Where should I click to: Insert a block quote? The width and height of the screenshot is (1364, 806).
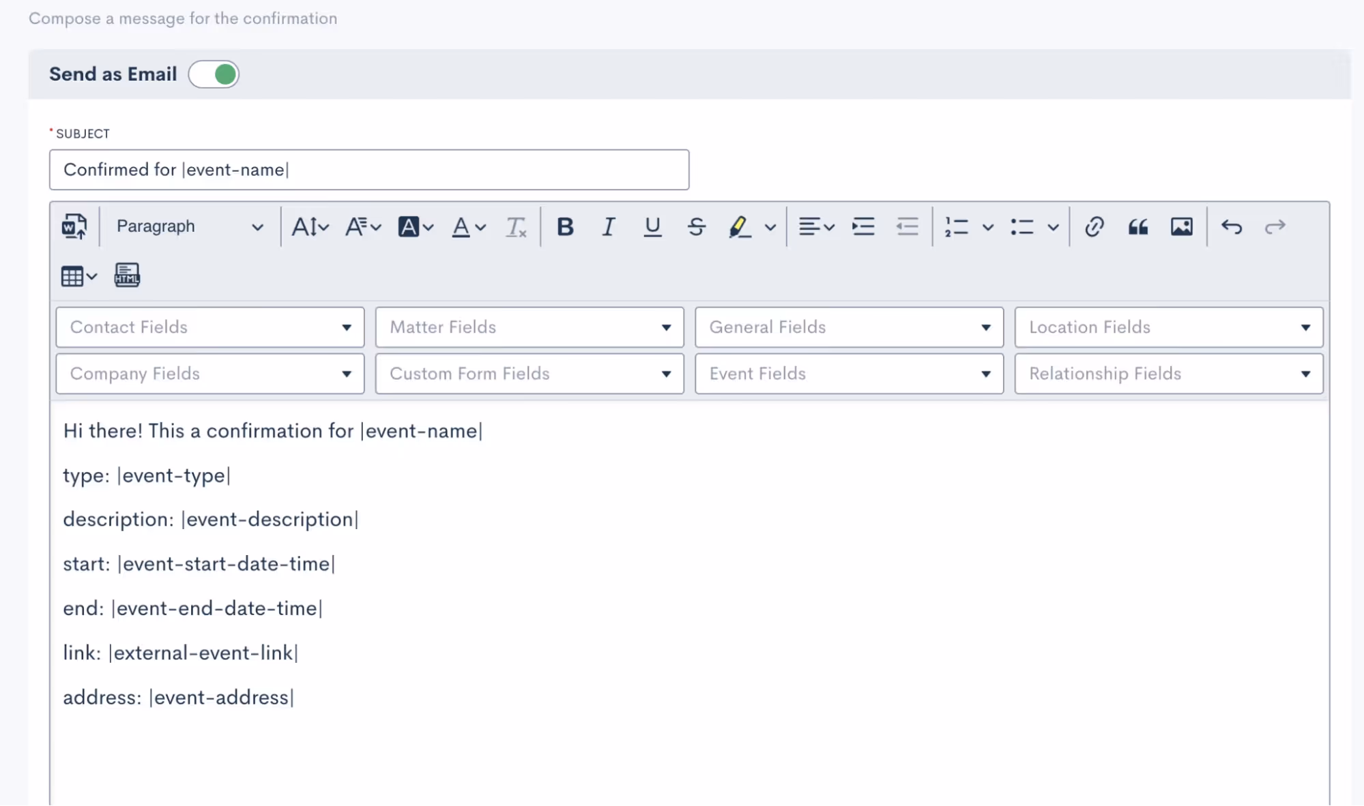coord(1137,226)
